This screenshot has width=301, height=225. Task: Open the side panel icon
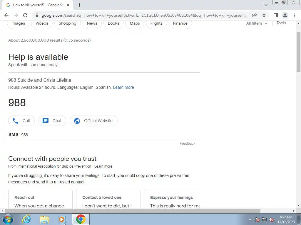276,15
